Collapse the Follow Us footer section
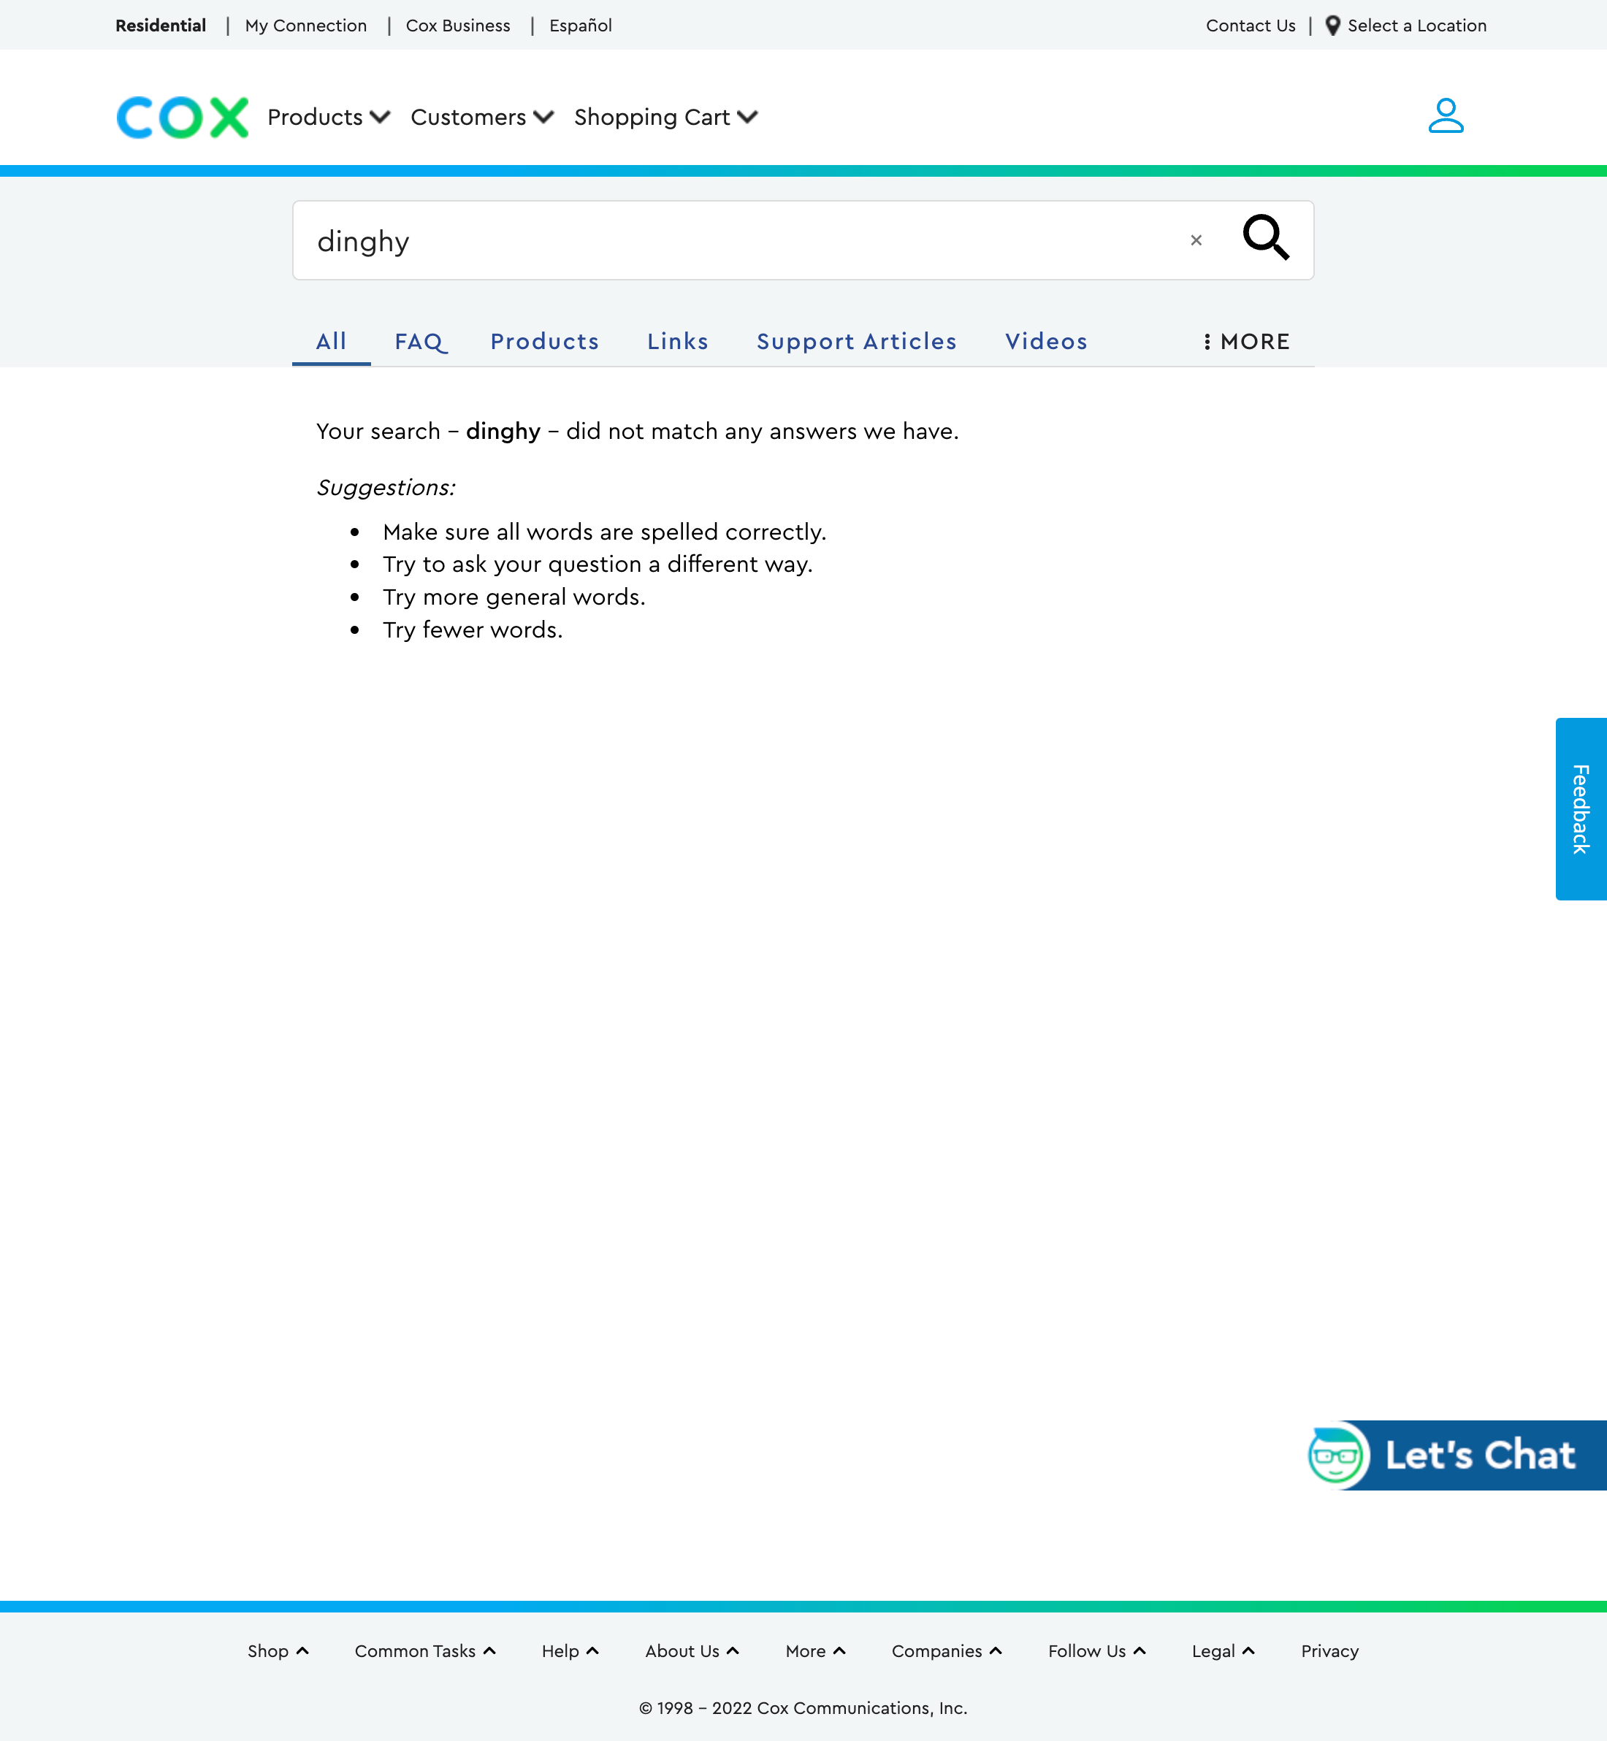1607x1741 pixels. coord(1097,1650)
